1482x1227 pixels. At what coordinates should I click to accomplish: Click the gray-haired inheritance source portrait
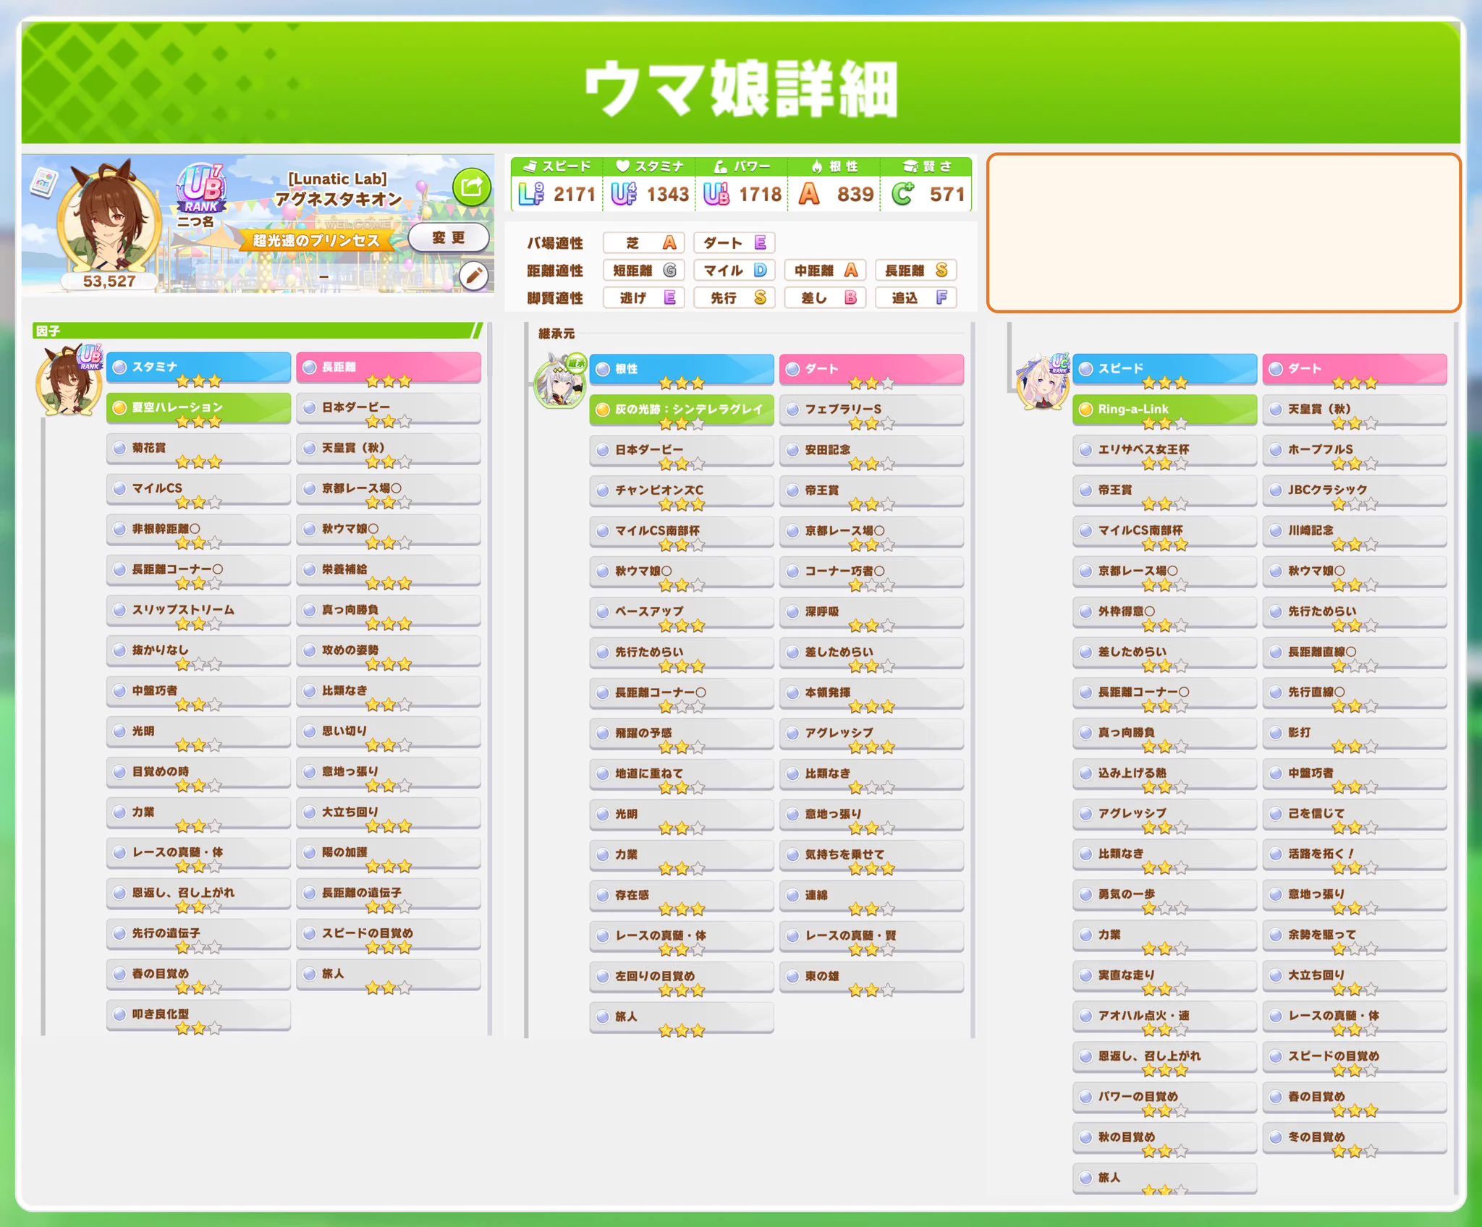559,381
